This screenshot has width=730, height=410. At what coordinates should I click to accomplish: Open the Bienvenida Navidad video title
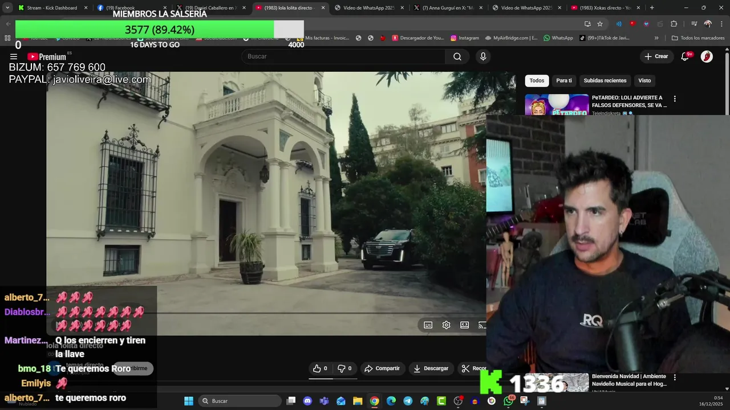[629, 380]
